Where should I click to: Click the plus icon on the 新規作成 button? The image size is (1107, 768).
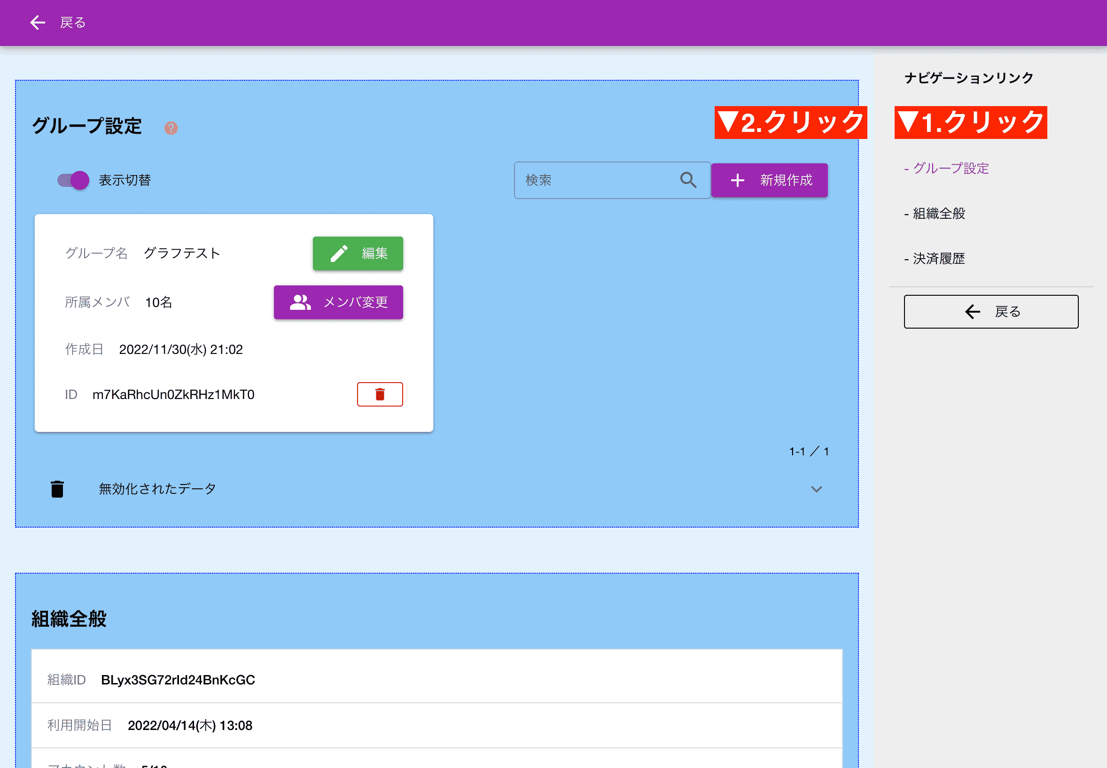(737, 180)
